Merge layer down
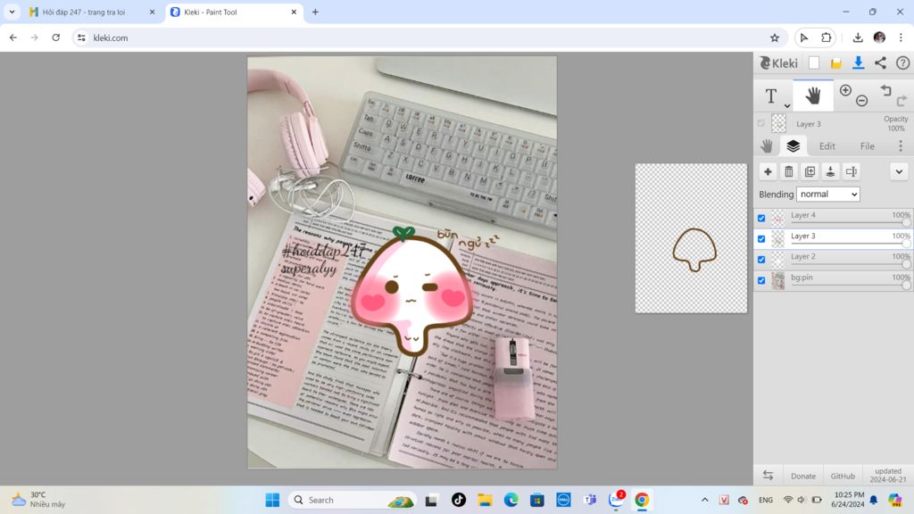 (x=831, y=171)
